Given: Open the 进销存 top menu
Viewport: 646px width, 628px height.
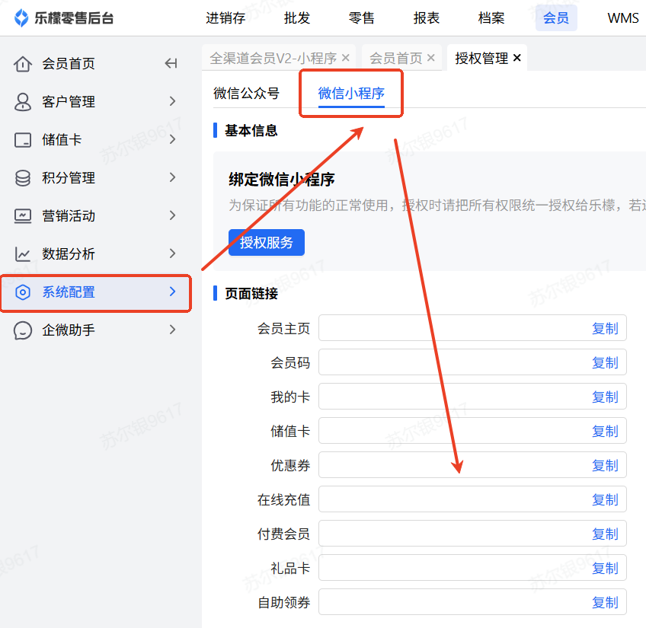Looking at the screenshot, I should pyautogui.click(x=225, y=18).
